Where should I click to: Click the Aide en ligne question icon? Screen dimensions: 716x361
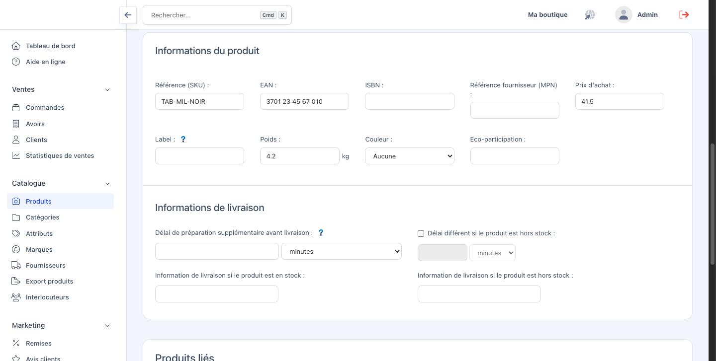pos(16,62)
